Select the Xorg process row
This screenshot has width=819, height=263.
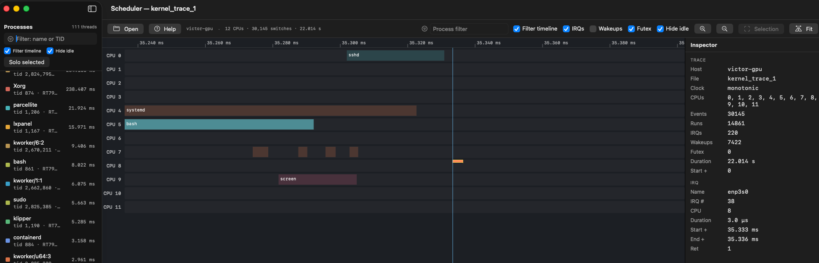click(x=50, y=89)
